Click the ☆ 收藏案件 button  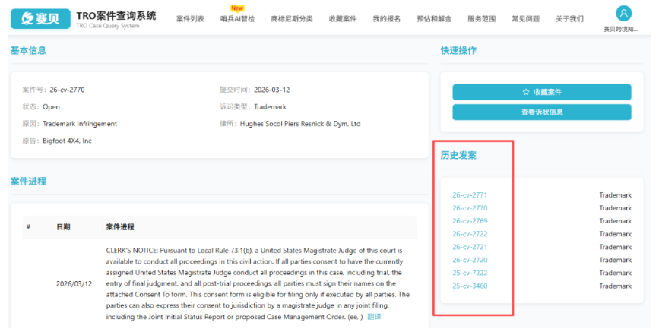tap(541, 92)
